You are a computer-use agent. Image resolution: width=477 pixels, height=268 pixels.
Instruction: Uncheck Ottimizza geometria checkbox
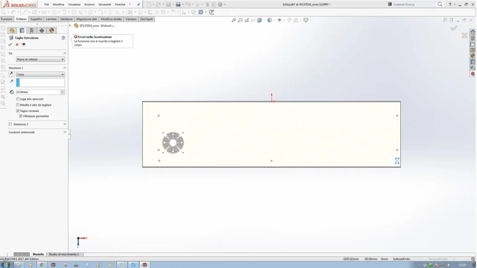[21, 116]
